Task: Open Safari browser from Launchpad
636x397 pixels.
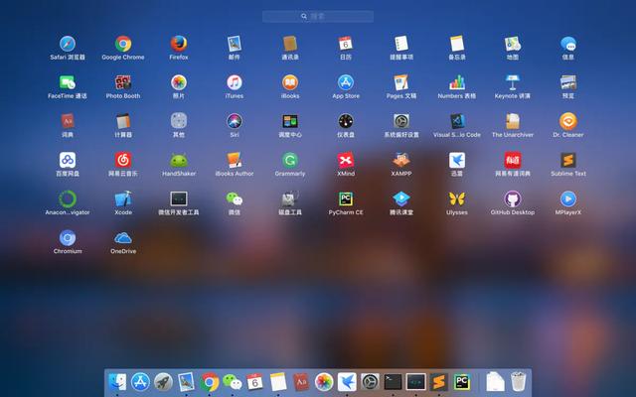Action: tap(68, 45)
